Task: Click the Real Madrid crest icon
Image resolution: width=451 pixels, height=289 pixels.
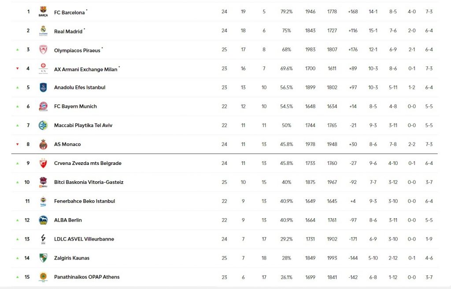Action: tap(43, 30)
